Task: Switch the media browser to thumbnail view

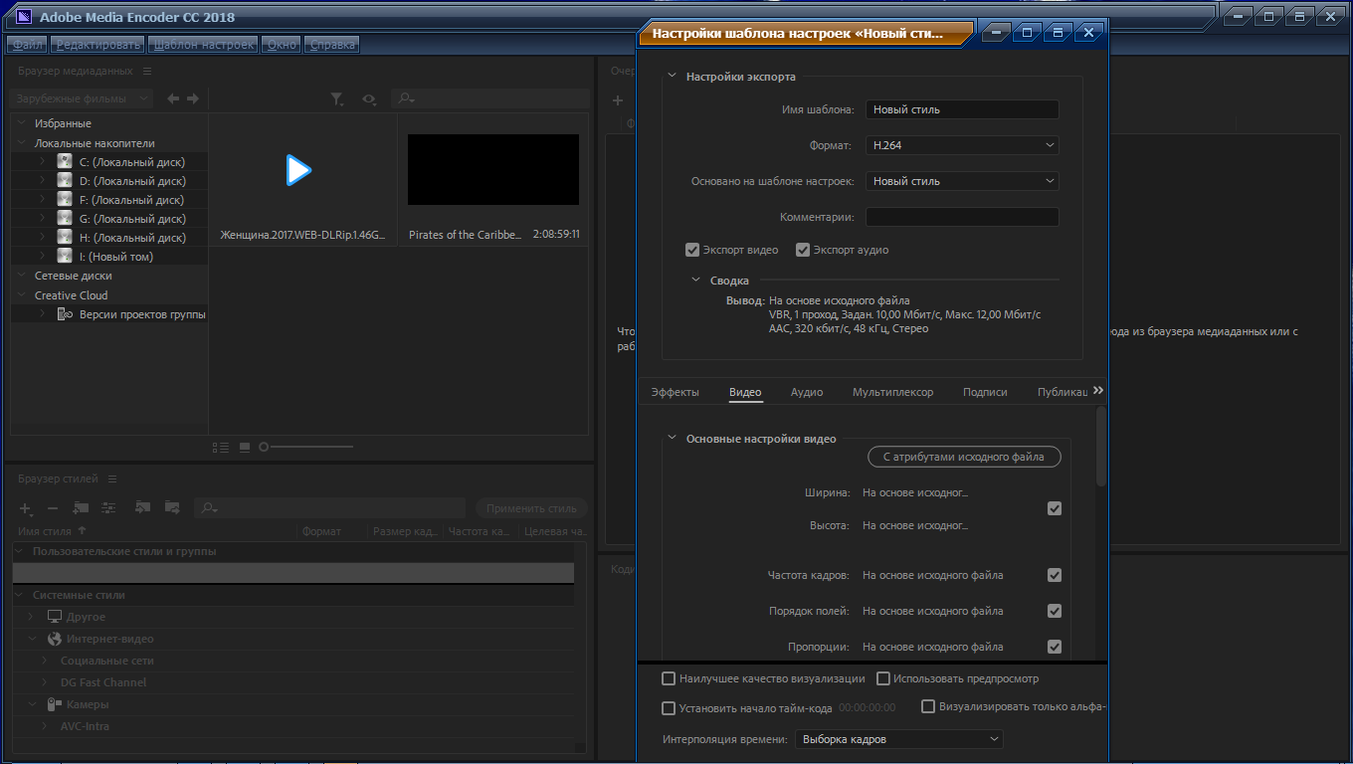Action: click(245, 448)
